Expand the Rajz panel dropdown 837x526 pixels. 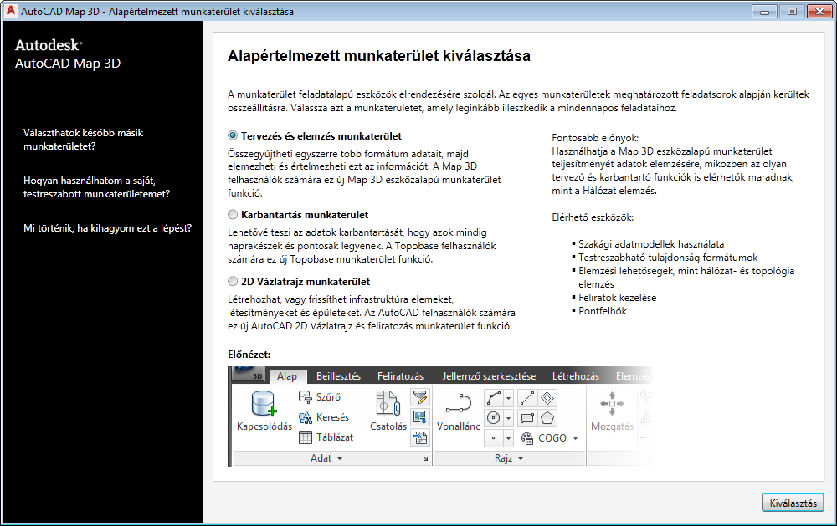pos(509,458)
